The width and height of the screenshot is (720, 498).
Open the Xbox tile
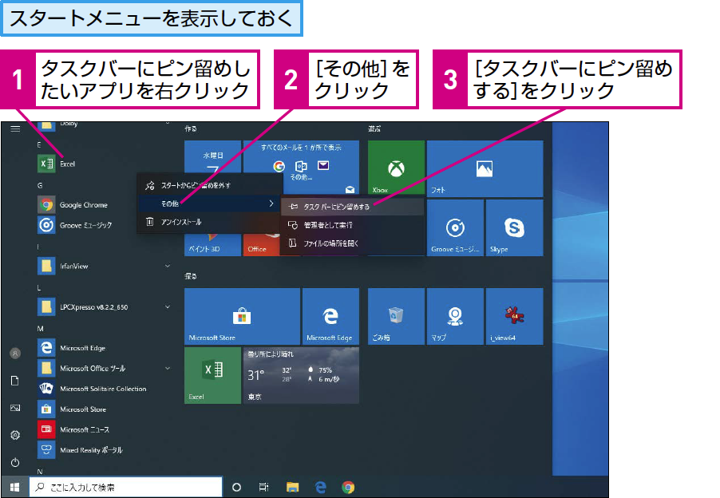396,168
